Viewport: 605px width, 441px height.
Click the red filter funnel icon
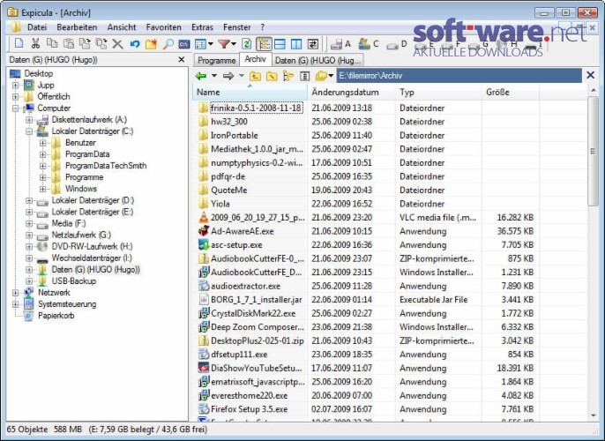(224, 43)
